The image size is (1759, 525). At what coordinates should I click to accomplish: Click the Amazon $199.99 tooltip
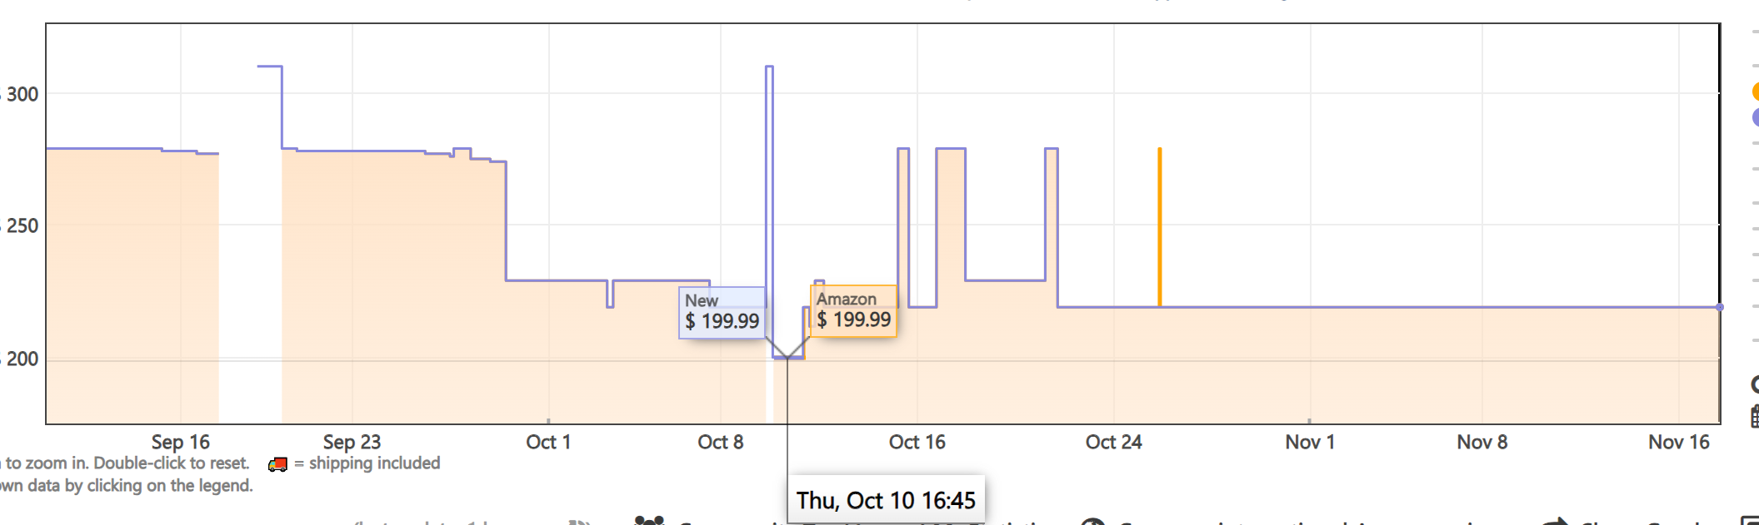(853, 310)
